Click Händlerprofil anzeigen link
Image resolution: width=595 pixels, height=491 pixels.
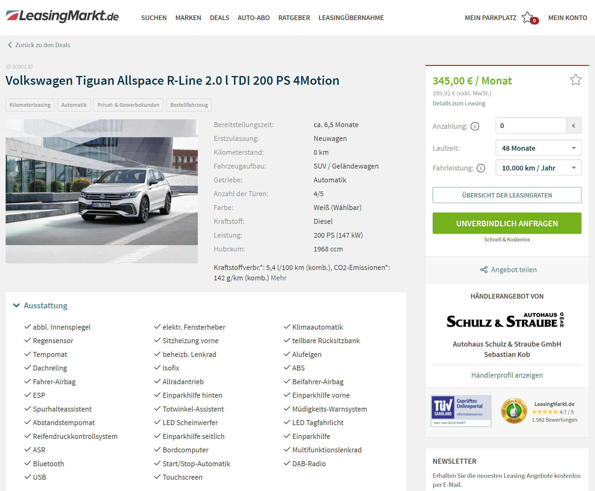[x=507, y=375]
